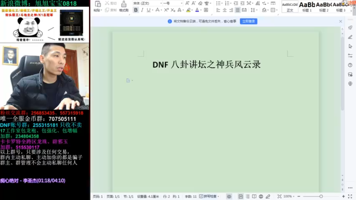Screen dimensions: 356x200
Task: Align text right
Action: click(231, 10)
